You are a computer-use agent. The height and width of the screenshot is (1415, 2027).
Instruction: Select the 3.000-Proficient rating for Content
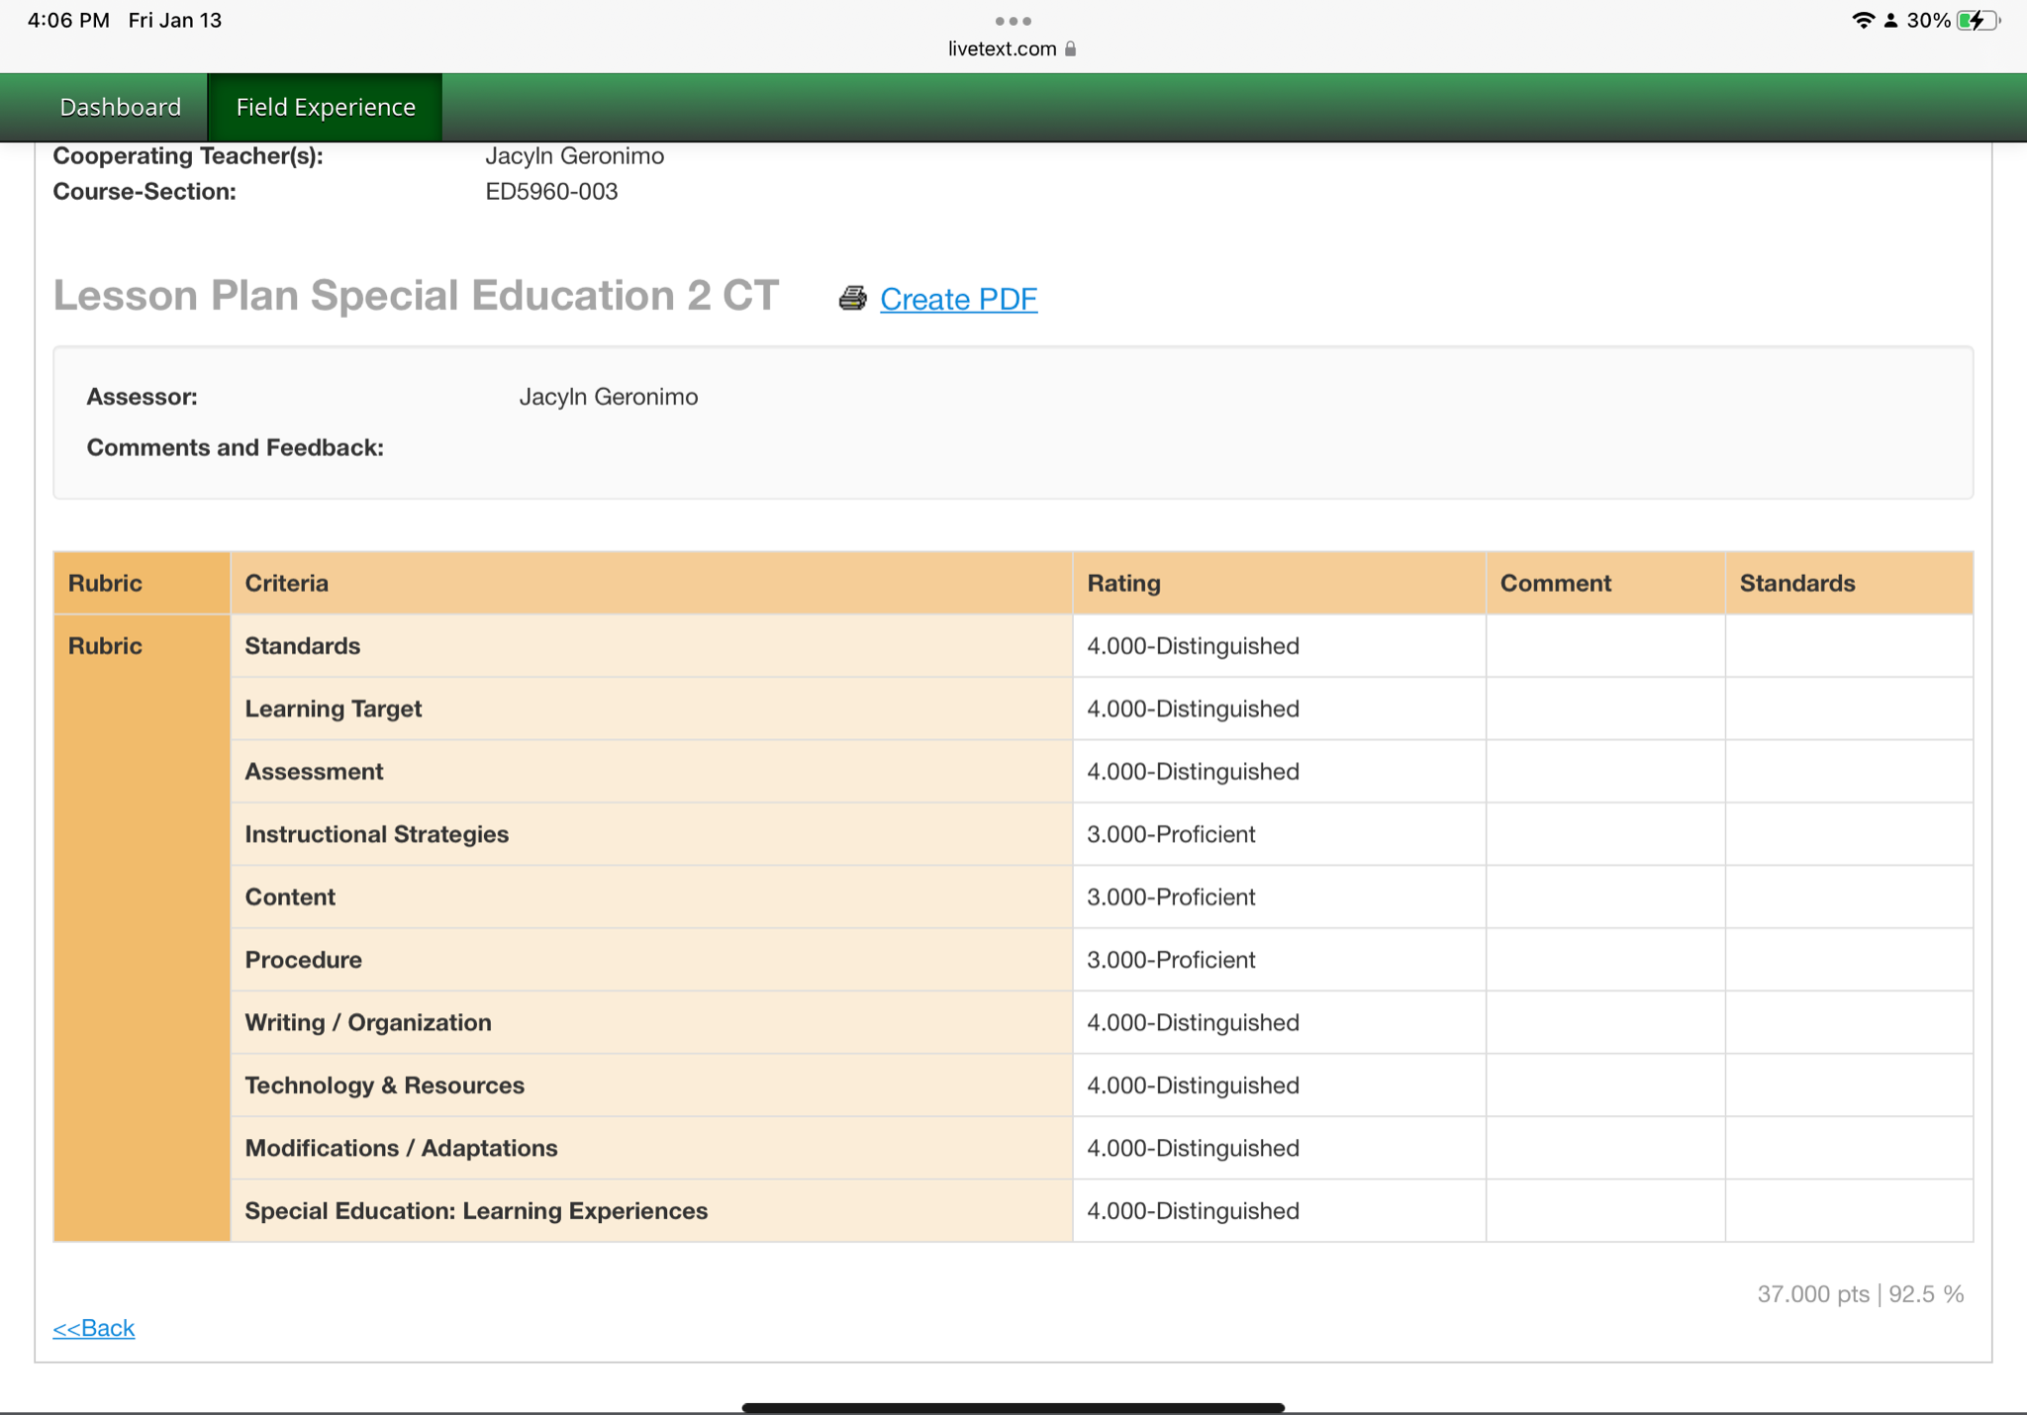click(x=1171, y=896)
